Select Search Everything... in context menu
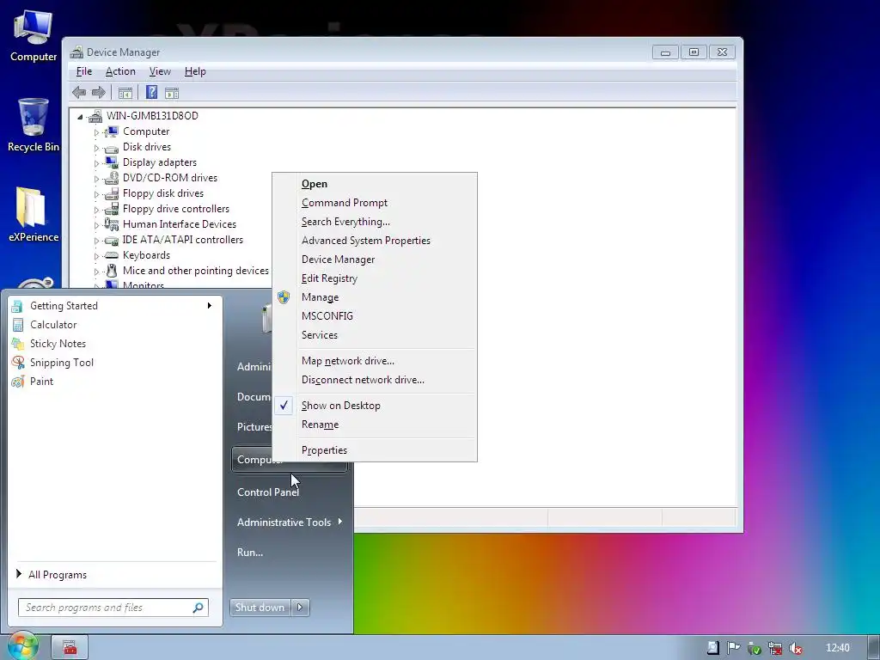The width and height of the screenshot is (880, 660). click(x=345, y=223)
